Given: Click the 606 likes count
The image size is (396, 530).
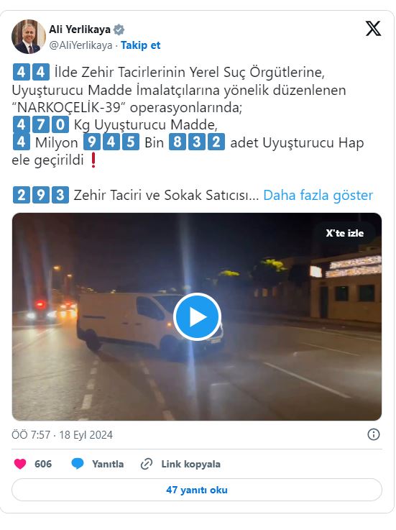Looking at the screenshot, I should [x=43, y=464].
